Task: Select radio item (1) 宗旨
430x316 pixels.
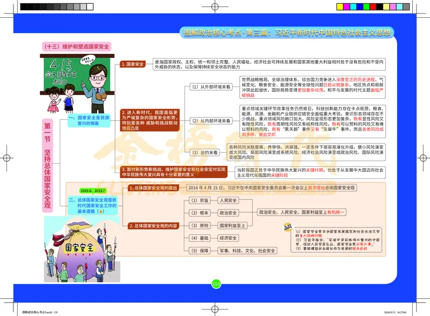Action: click(200, 200)
